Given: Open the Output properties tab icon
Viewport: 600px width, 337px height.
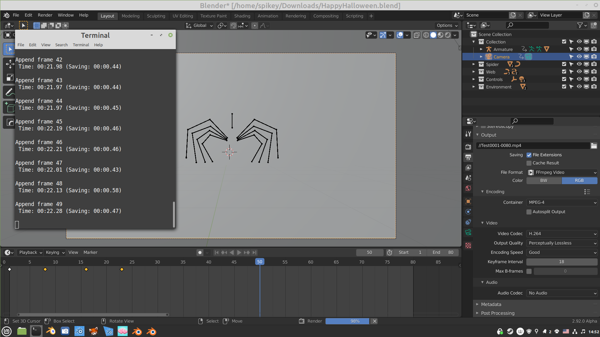Looking at the screenshot, I should coord(468,157).
